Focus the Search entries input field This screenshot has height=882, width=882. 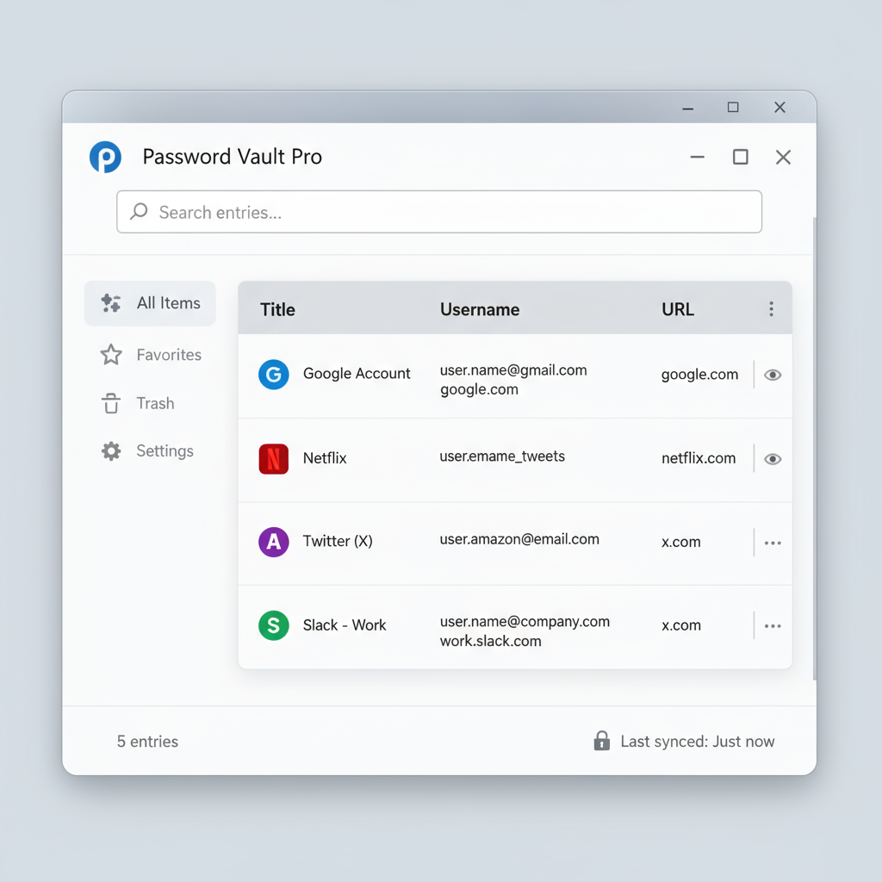tap(439, 212)
